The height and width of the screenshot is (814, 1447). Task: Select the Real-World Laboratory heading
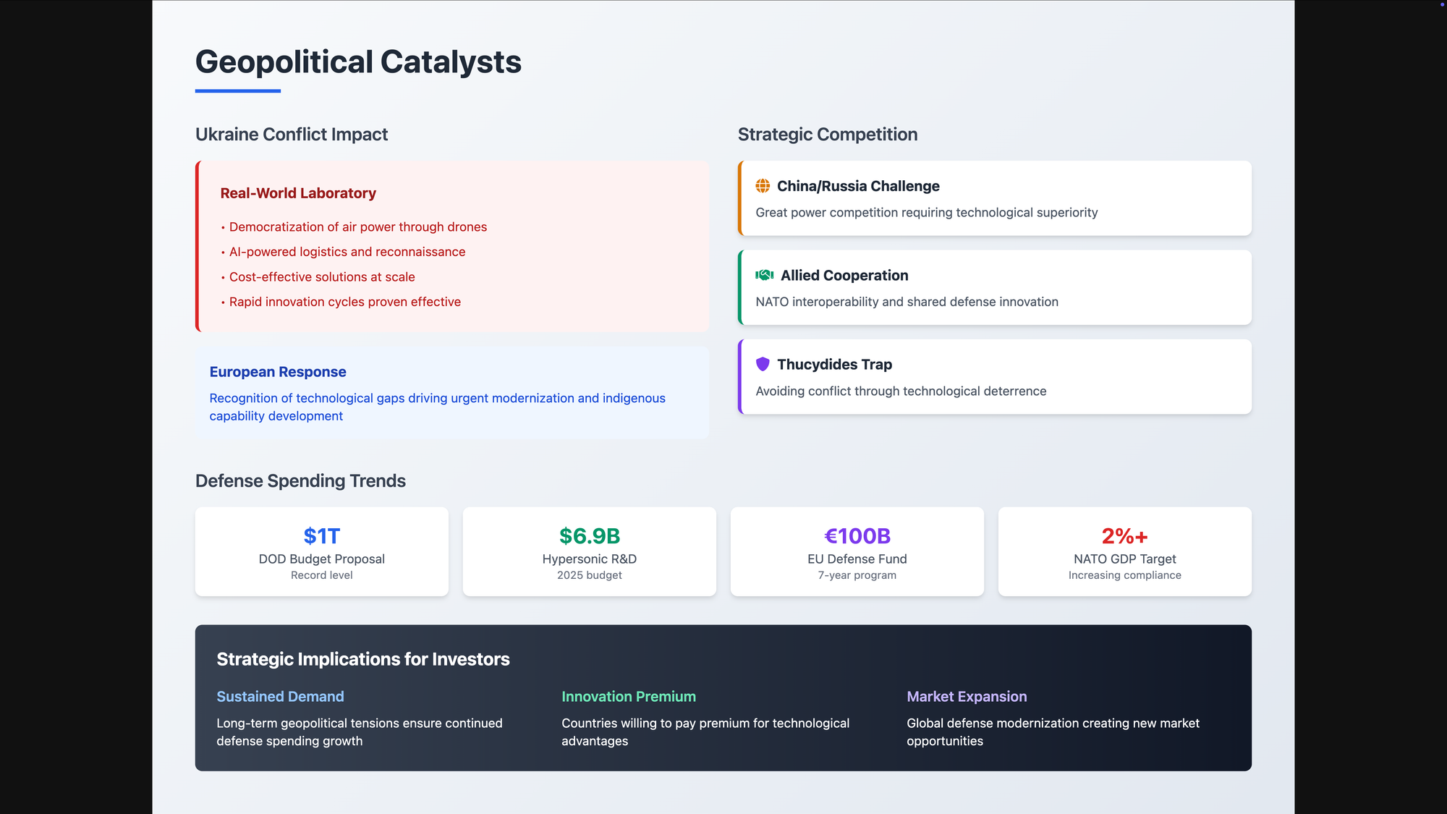click(x=298, y=193)
